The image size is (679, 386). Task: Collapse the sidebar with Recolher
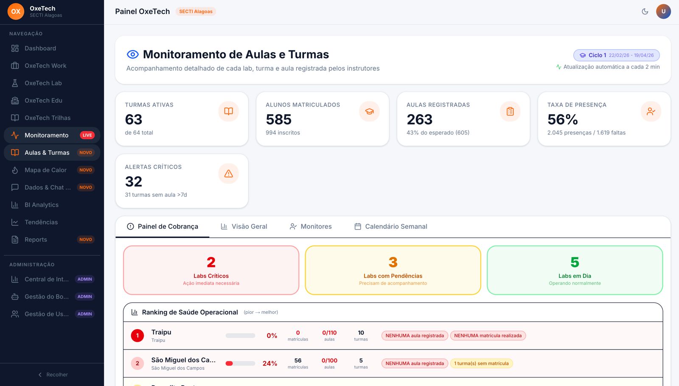pos(53,375)
